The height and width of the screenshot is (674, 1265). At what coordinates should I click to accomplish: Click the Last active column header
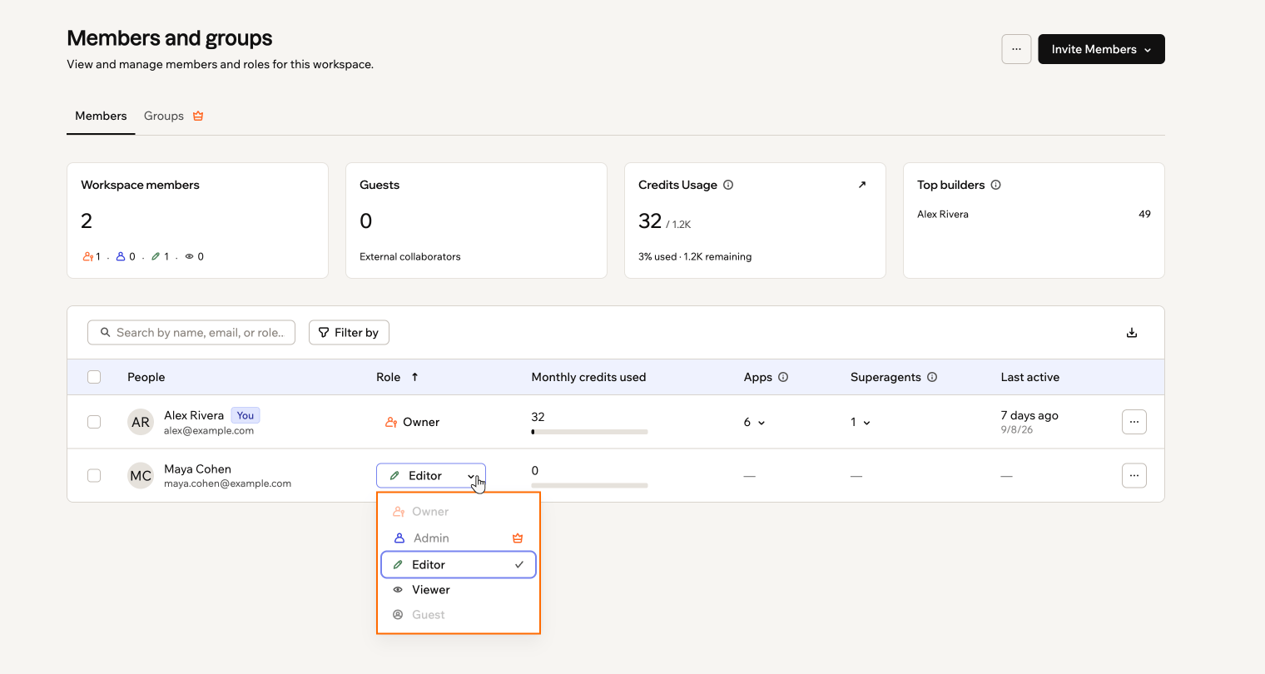[1030, 377]
